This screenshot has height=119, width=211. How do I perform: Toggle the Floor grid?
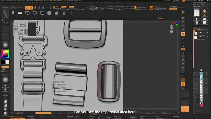[x=183, y=38]
